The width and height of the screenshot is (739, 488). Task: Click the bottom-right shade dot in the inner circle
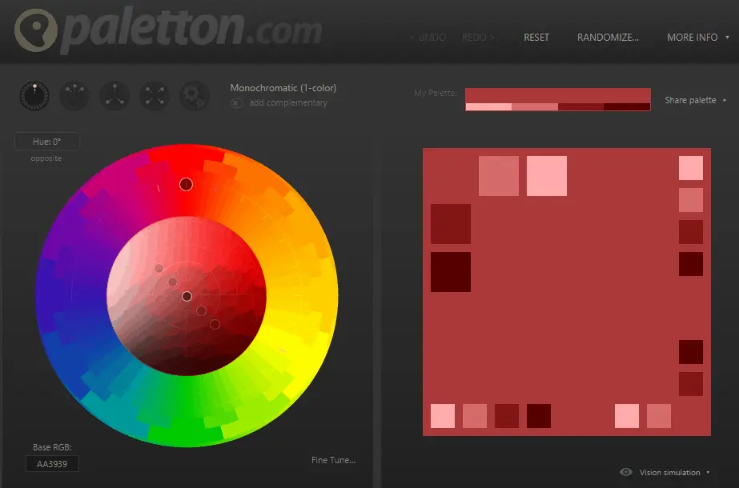click(215, 324)
